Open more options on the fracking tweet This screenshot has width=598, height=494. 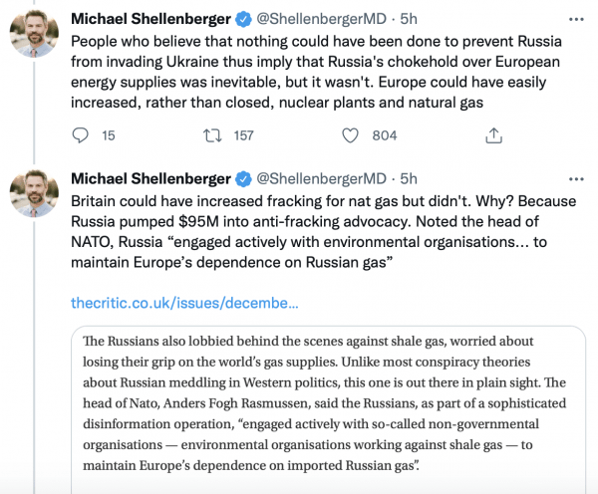tap(571, 178)
